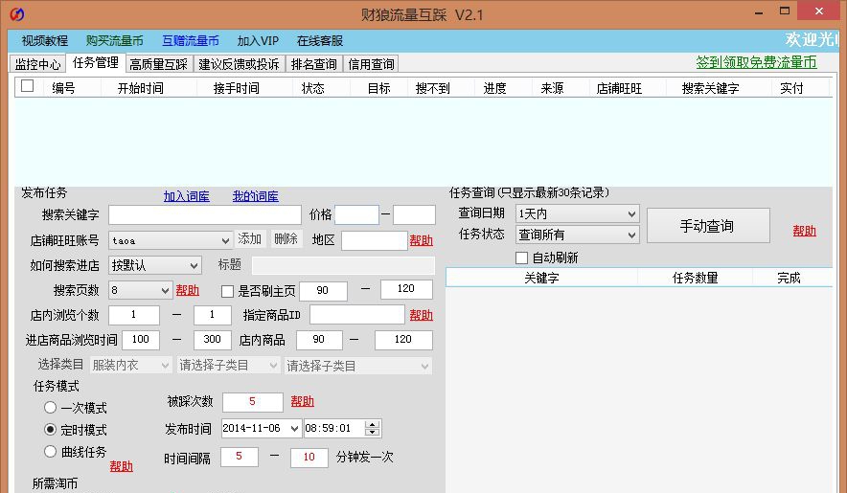This screenshot has height=493, width=847.
Task: Click the 发布时间 time spinner arrows
Action: point(372,428)
